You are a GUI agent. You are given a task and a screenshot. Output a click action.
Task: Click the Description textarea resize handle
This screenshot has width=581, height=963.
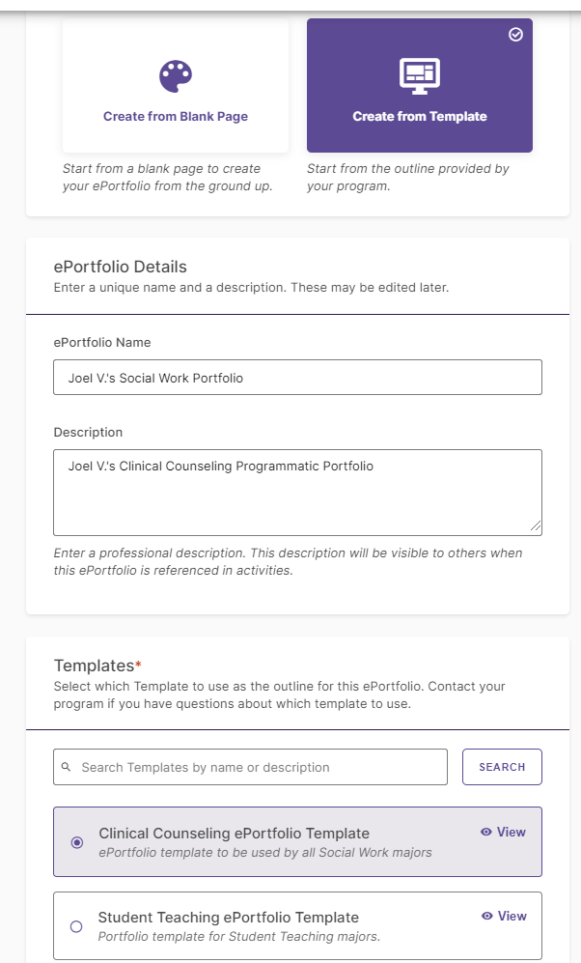pos(536,525)
